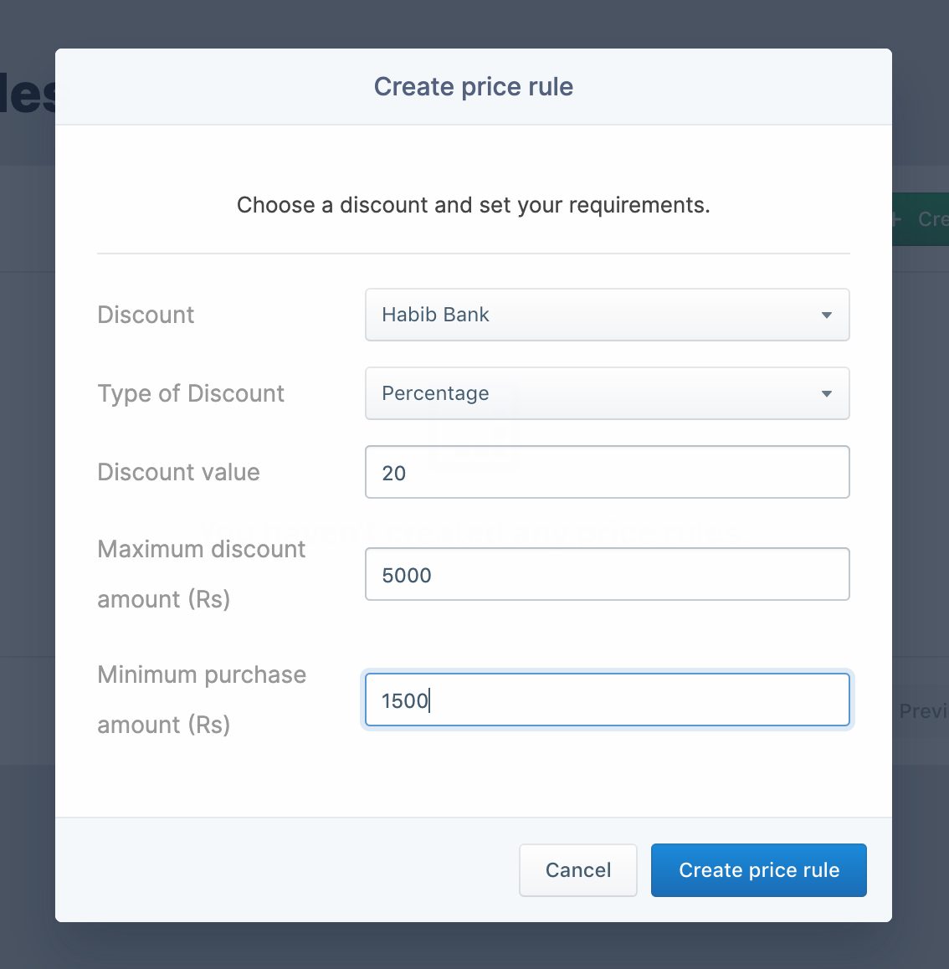The height and width of the screenshot is (969, 949).
Task: Click the Discount value label
Action: coord(178,472)
